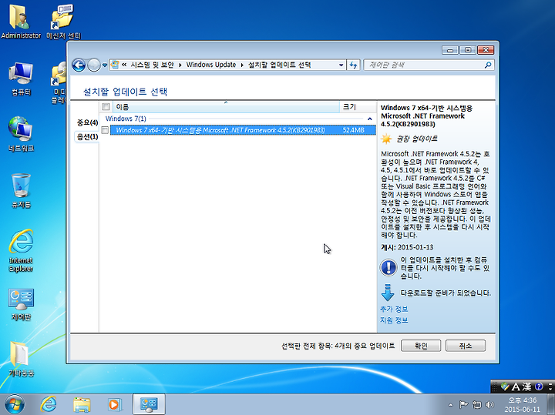The width and height of the screenshot is (555, 415).
Task: Click the Control Panel taskbar button
Action: click(x=149, y=404)
